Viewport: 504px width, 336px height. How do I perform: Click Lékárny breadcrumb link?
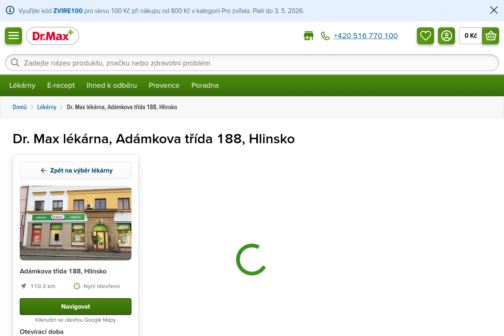pyautogui.click(x=47, y=107)
